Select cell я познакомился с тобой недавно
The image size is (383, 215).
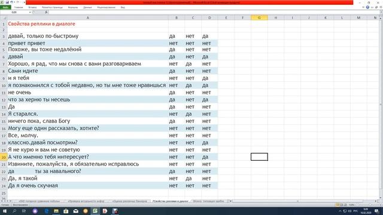pos(88,85)
